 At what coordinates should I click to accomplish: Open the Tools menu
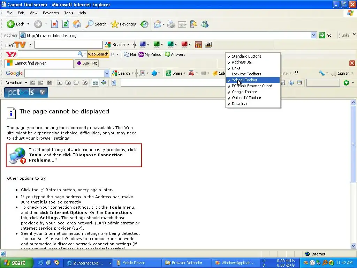[x=69, y=13]
